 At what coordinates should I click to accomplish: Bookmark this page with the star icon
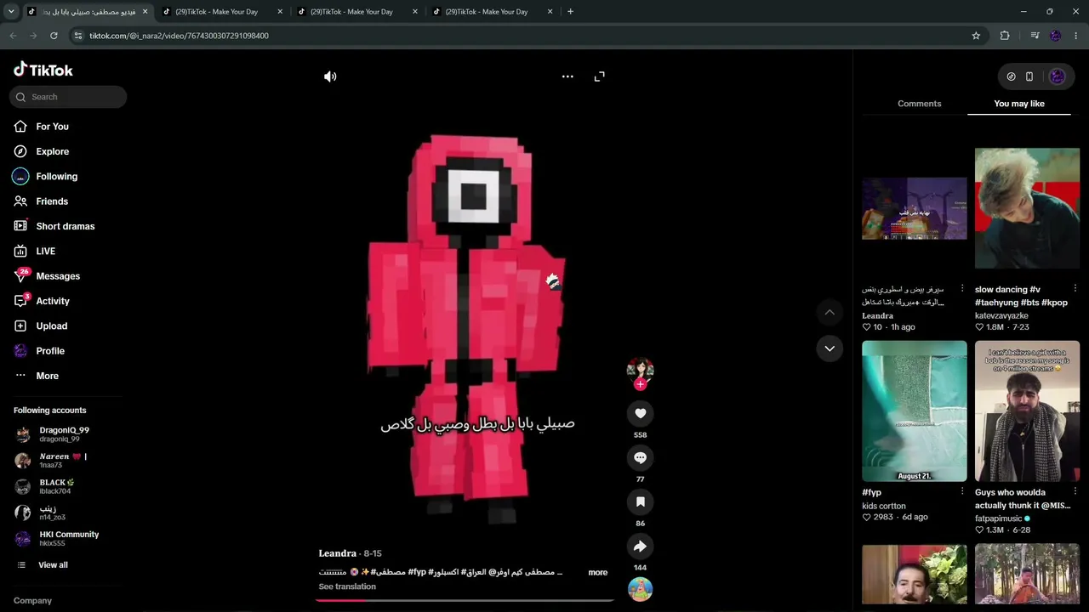pos(976,36)
